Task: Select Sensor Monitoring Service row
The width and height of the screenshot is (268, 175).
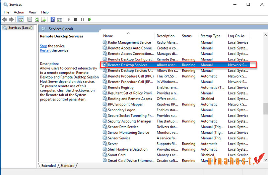Action: coord(176,132)
